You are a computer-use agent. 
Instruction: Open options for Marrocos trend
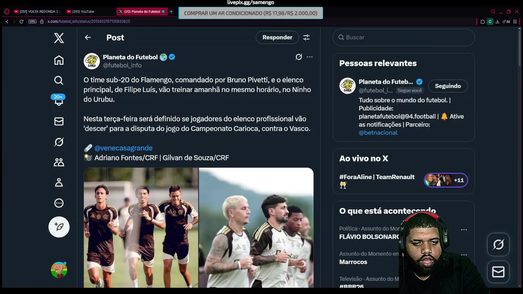[x=464, y=255]
